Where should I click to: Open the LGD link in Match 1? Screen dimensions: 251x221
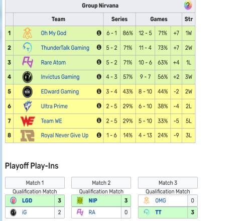tap(27, 200)
